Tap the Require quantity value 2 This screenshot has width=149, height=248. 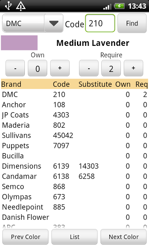pos(111,68)
